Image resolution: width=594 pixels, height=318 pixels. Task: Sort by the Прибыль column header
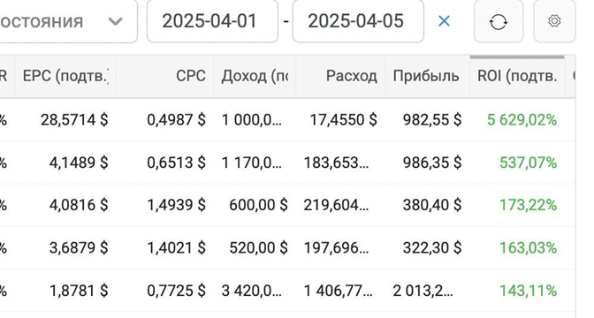426,76
